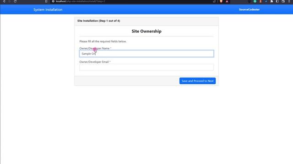Viewport: 293px width, 164px height.
Task: Click the System Installation brand link
Action: [x=48, y=10]
